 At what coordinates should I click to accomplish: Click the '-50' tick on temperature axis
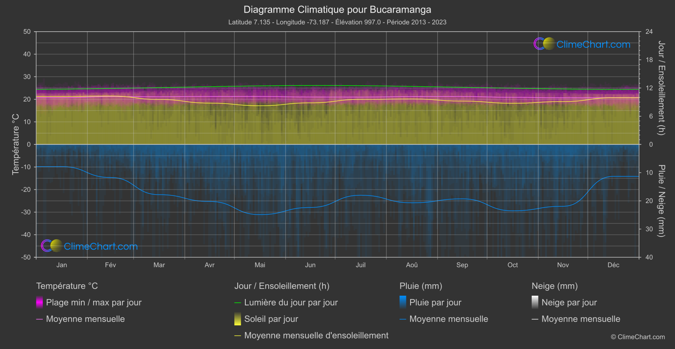(26, 257)
